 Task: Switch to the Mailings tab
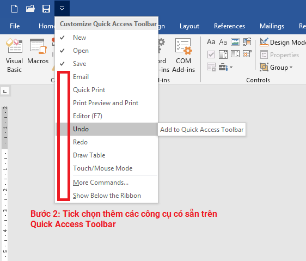pos(272,26)
